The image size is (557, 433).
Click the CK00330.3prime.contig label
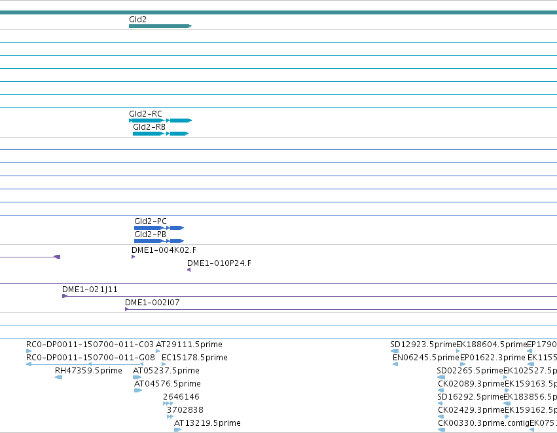coord(484,423)
